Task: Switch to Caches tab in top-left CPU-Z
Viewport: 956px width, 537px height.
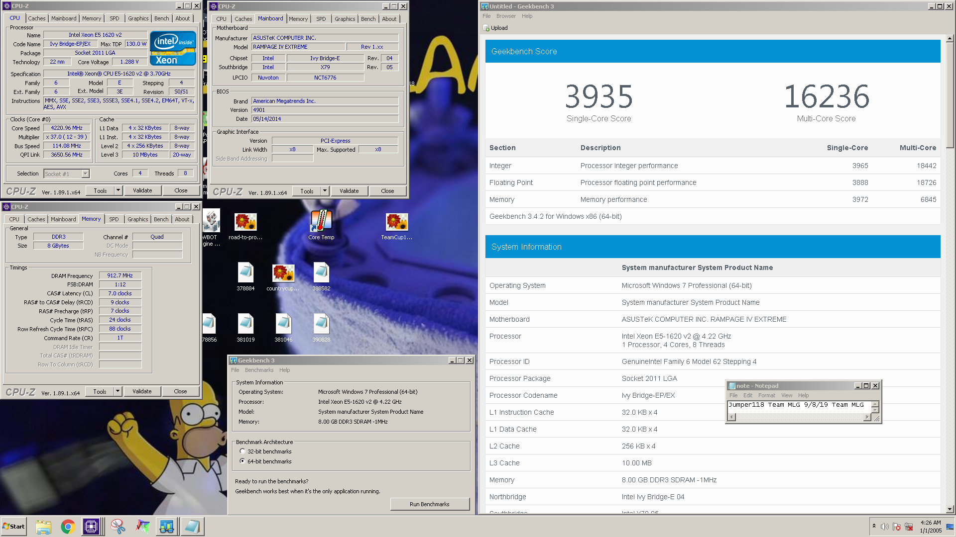Action: 36,18
